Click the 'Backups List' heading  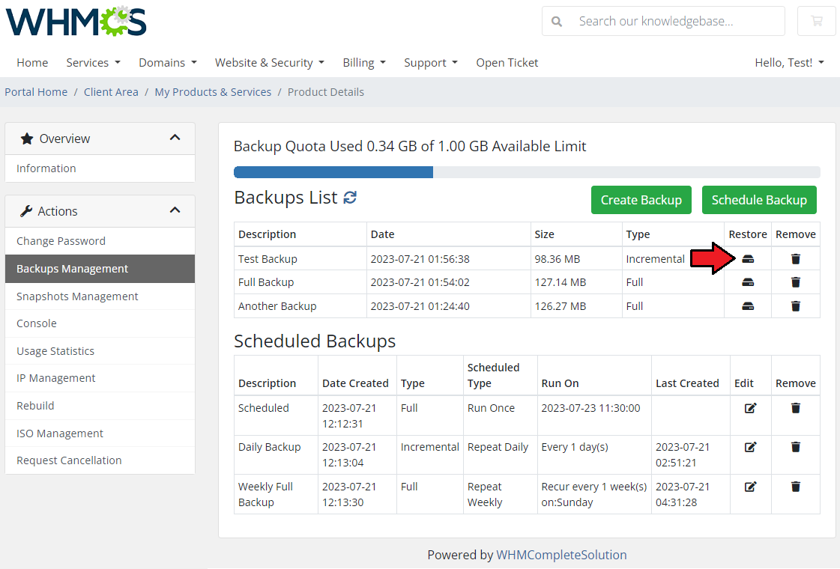(285, 198)
